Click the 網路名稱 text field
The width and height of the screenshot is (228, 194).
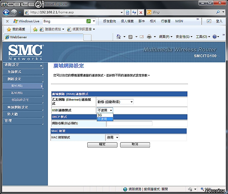[x=130, y=123]
